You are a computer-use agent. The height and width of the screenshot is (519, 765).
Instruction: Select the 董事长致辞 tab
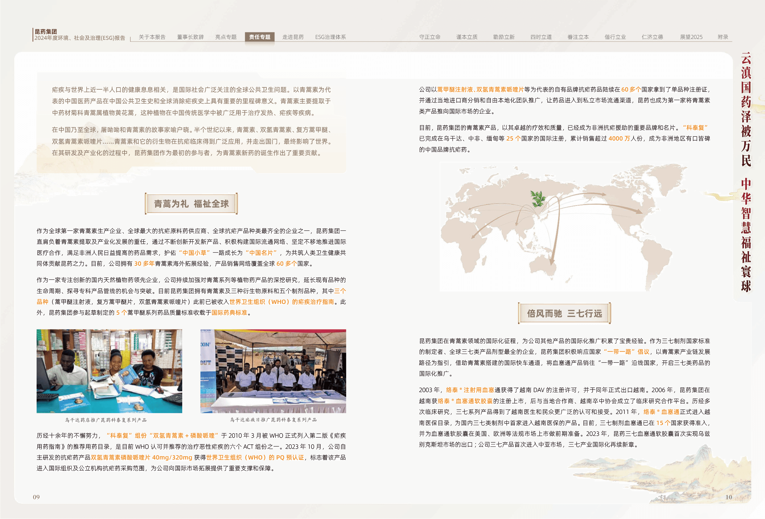pyautogui.click(x=190, y=37)
